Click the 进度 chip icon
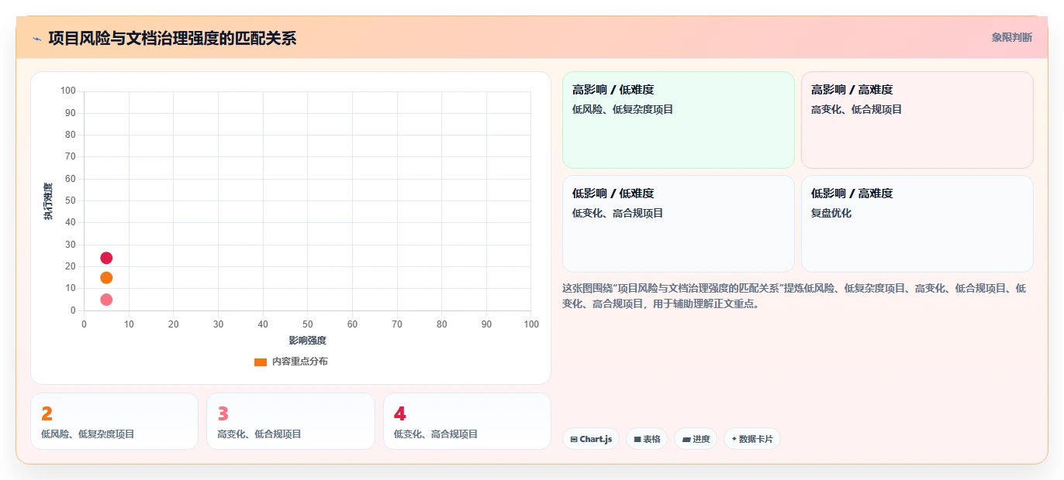The height and width of the screenshot is (480, 1064). pyautogui.click(x=686, y=439)
